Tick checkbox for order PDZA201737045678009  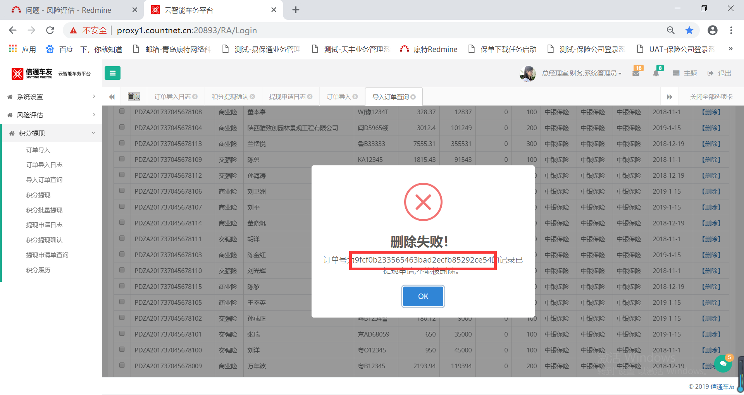pyautogui.click(x=122, y=365)
